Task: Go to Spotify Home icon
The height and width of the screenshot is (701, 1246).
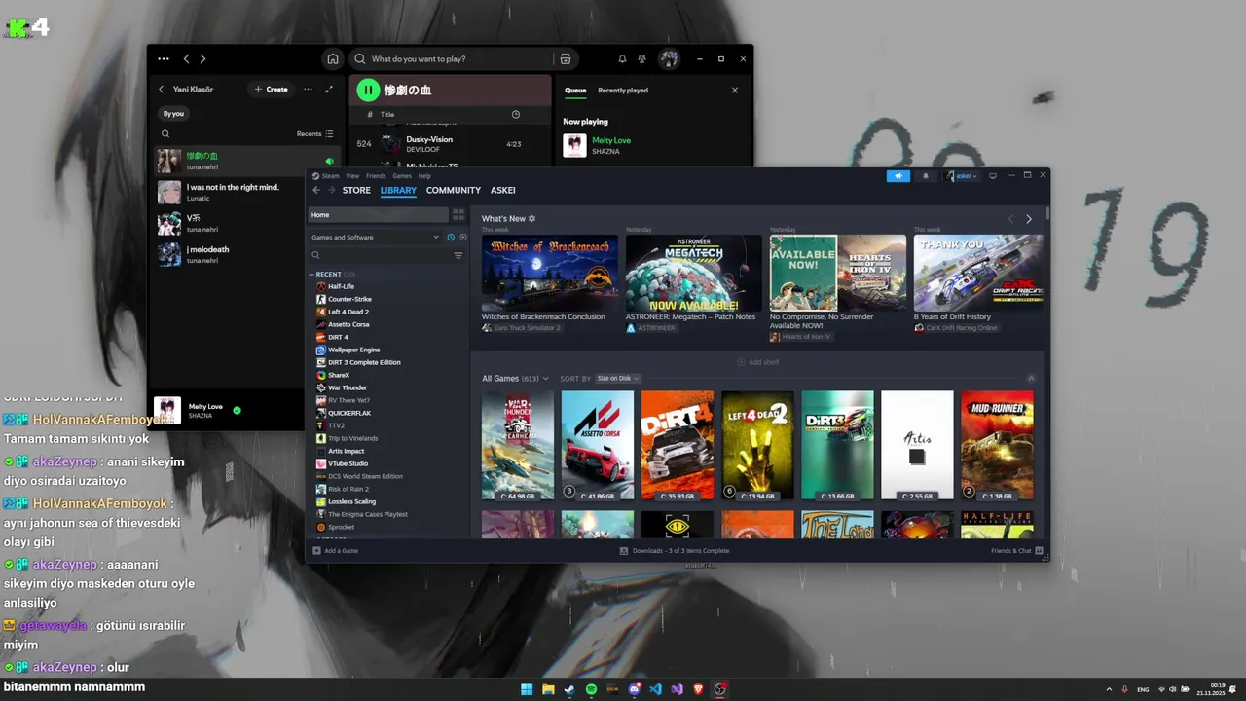Action: [333, 59]
